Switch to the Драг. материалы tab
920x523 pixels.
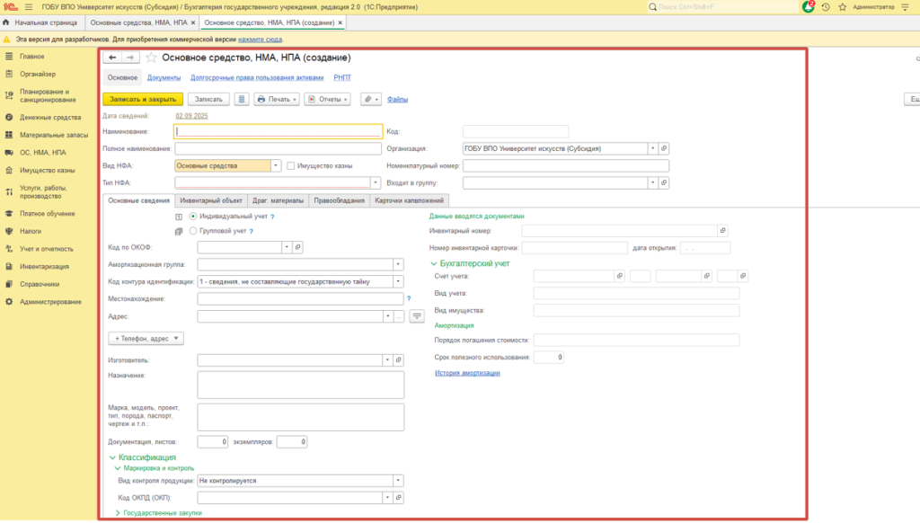(279, 200)
